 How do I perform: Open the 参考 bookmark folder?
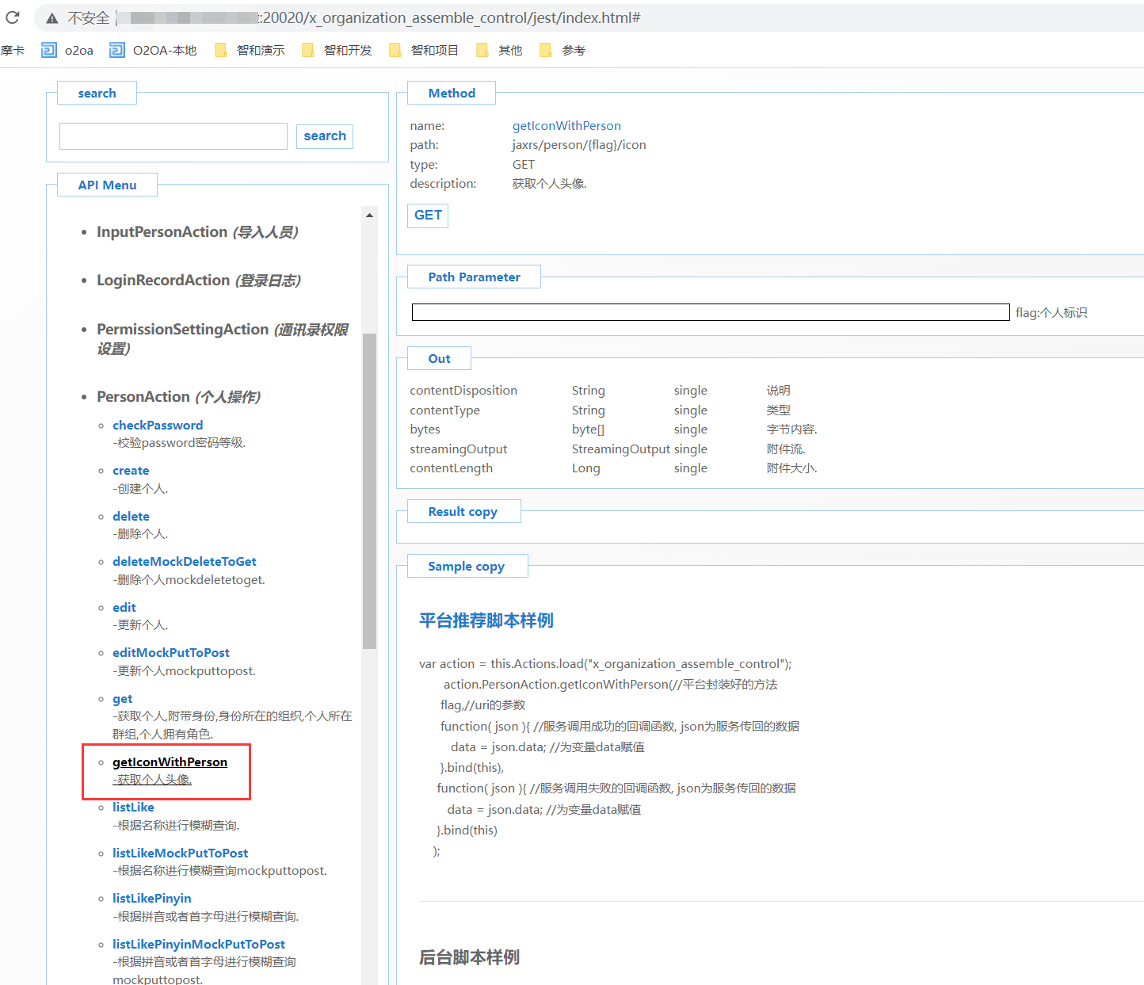[562, 50]
